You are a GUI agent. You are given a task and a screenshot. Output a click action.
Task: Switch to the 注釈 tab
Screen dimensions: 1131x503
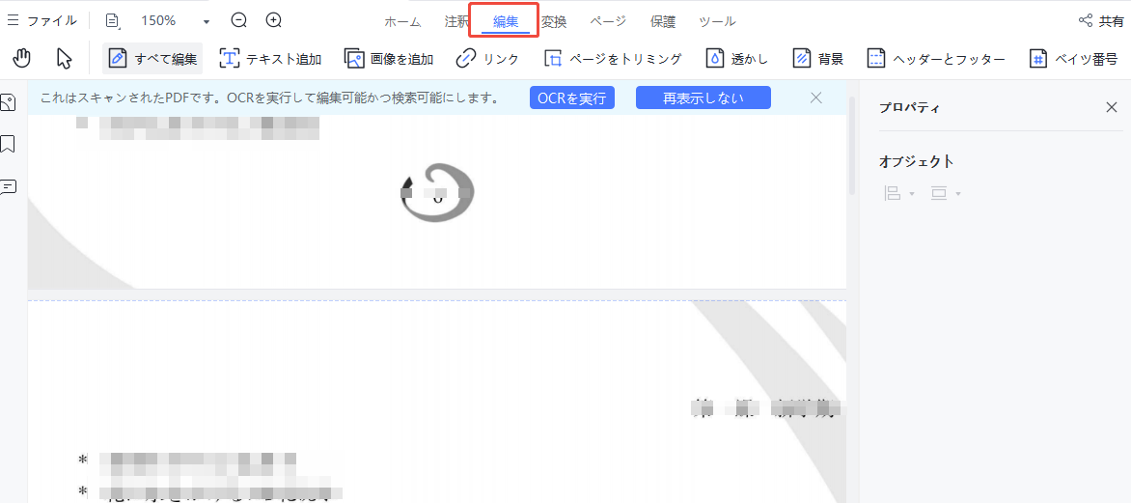click(456, 21)
